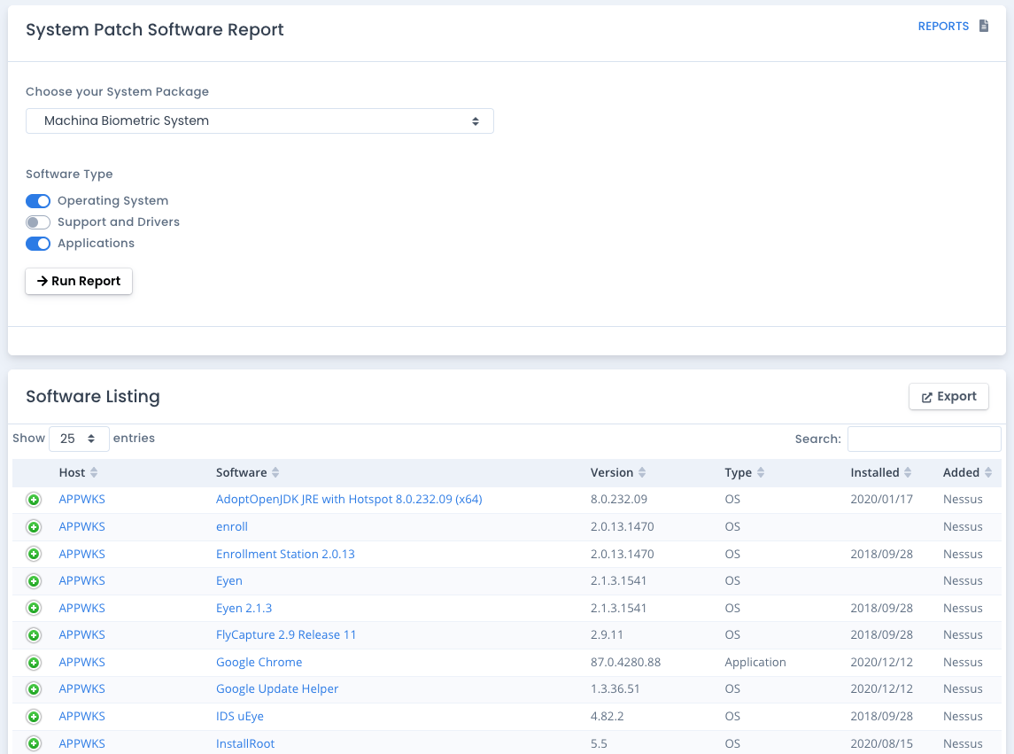1014x754 pixels.
Task: Export the software listing
Action: coord(948,397)
